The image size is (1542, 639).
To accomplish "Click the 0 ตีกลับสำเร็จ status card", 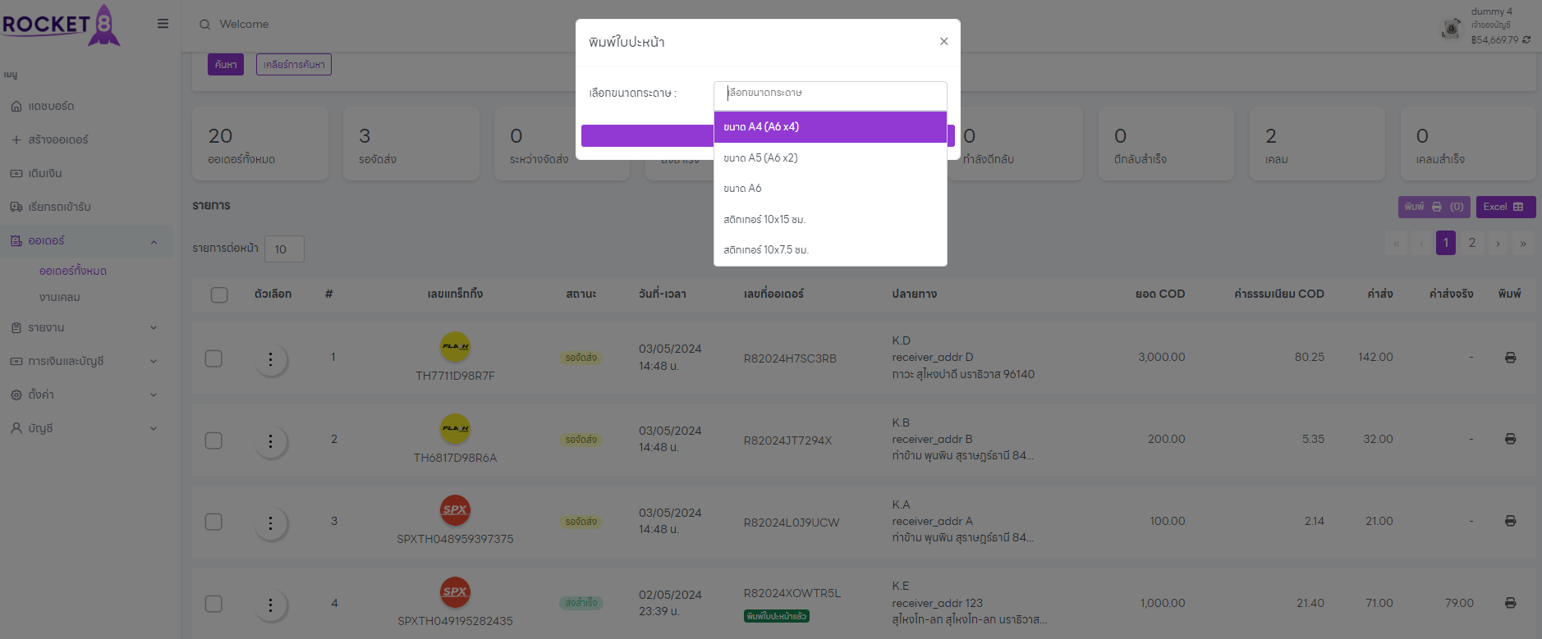I will [1166, 144].
